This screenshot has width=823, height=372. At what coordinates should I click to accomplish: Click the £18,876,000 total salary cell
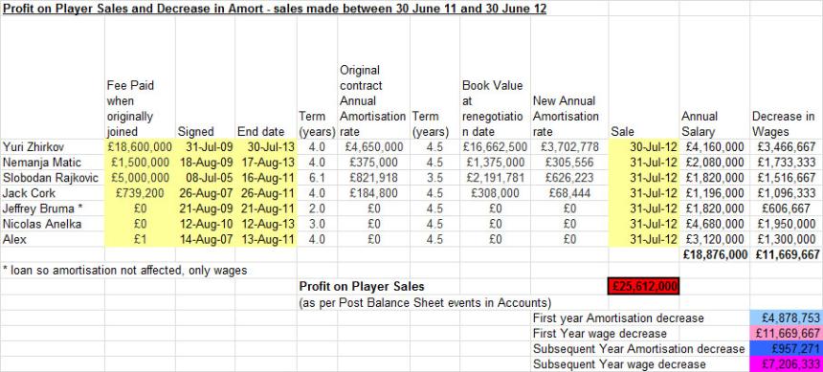(x=715, y=255)
